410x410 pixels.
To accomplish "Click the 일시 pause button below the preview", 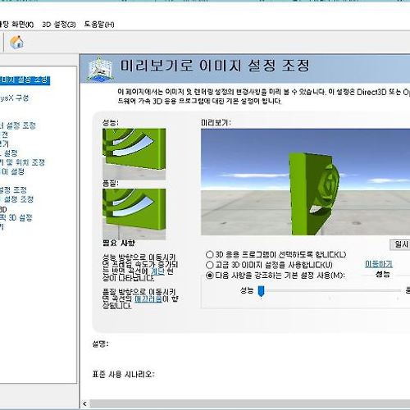I will tap(401, 244).
